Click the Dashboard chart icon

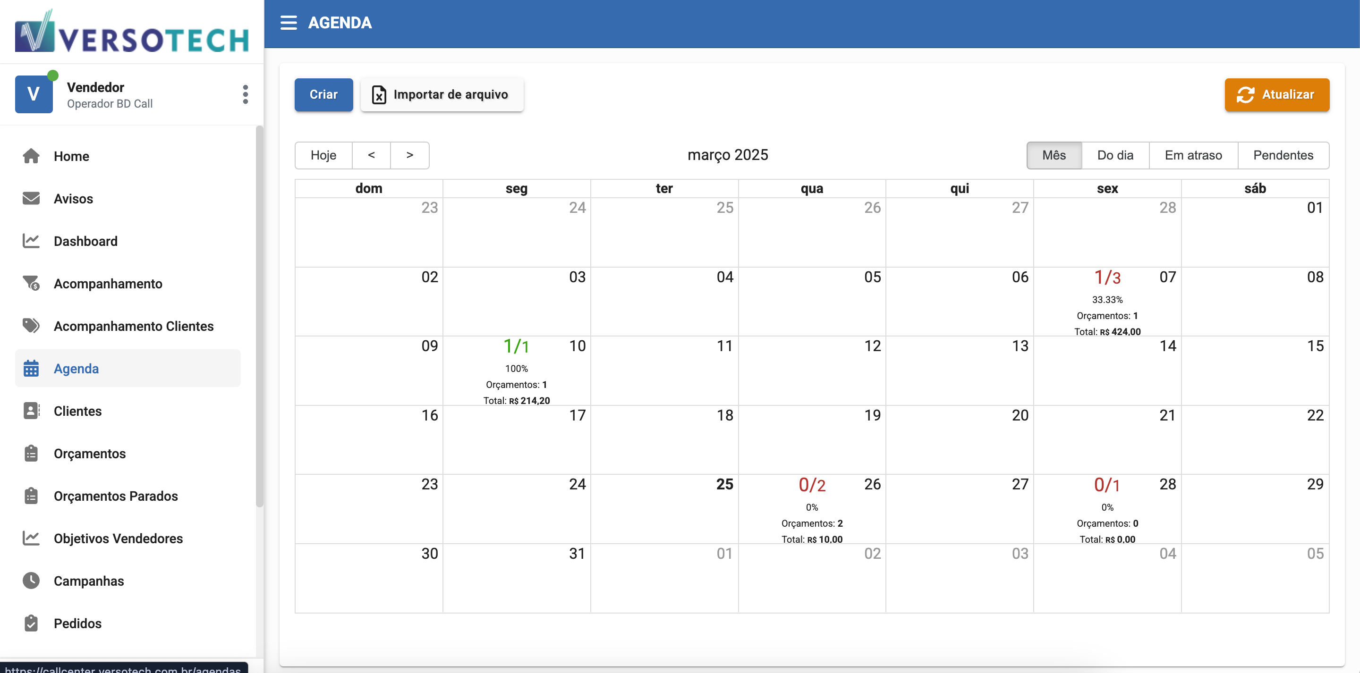click(x=31, y=241)
